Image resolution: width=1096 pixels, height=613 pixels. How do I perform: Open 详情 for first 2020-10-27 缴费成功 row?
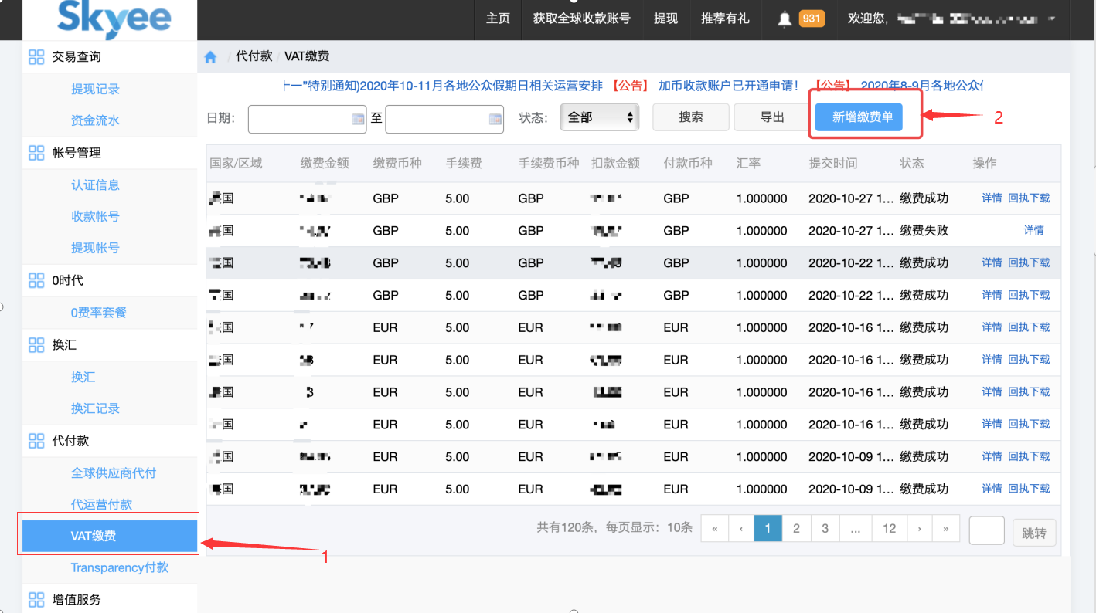(992, 198)
